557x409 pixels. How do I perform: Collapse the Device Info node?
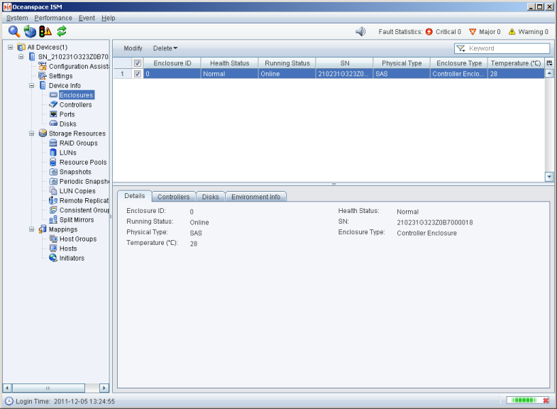click(32, 86)
